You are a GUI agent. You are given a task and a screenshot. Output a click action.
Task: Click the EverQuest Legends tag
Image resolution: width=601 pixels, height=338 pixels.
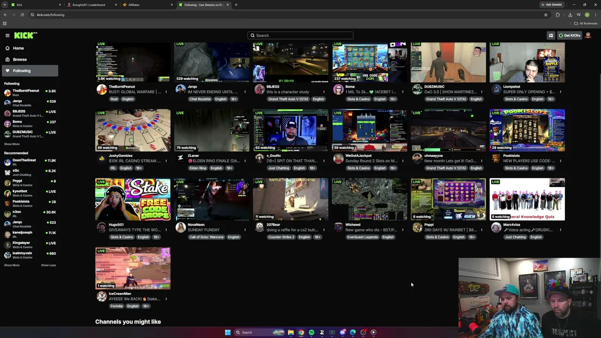click(x=362, y=237)
